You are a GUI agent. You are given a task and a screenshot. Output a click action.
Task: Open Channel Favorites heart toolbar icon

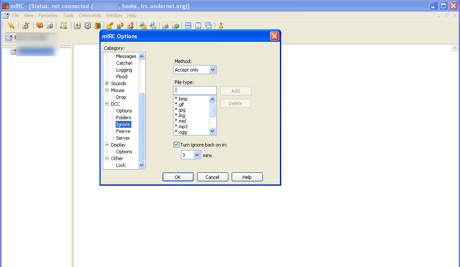[x=40, y=26]
